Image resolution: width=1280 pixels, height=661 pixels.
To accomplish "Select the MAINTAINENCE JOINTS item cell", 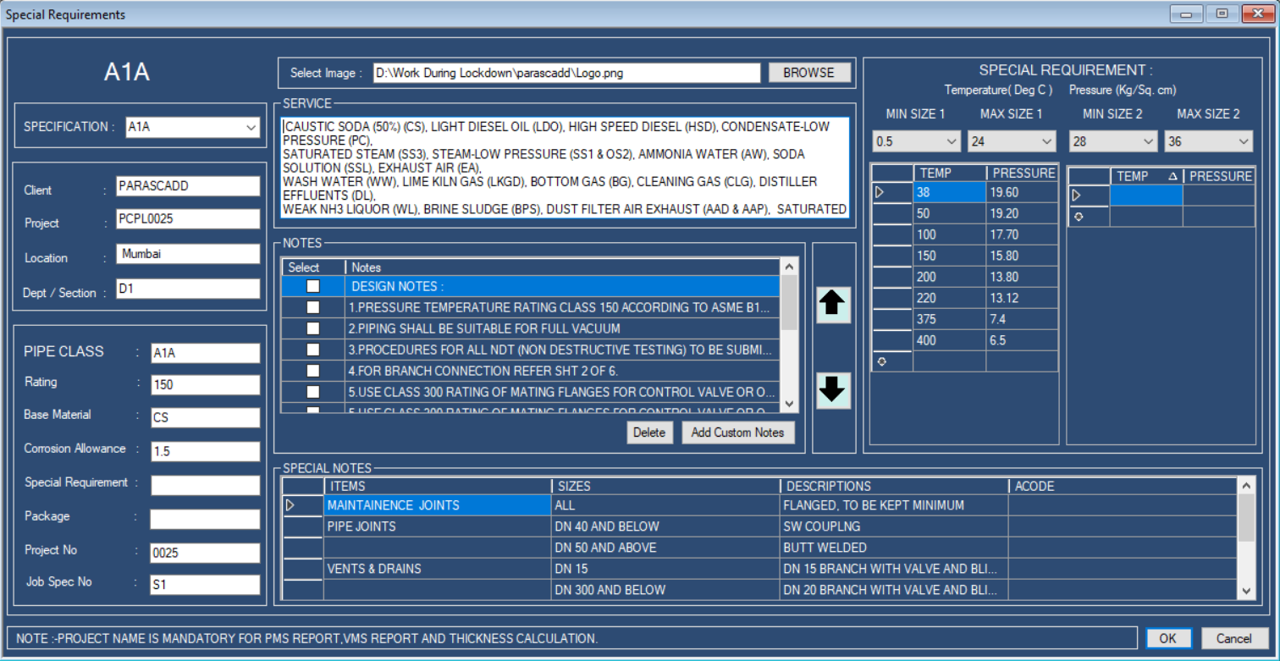I will tap(437, 505).
